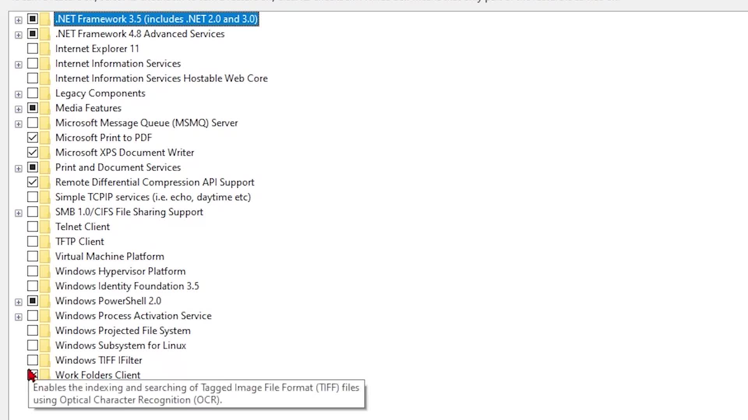
Task: Expand Internet Information Services
Action: (18, 65)
